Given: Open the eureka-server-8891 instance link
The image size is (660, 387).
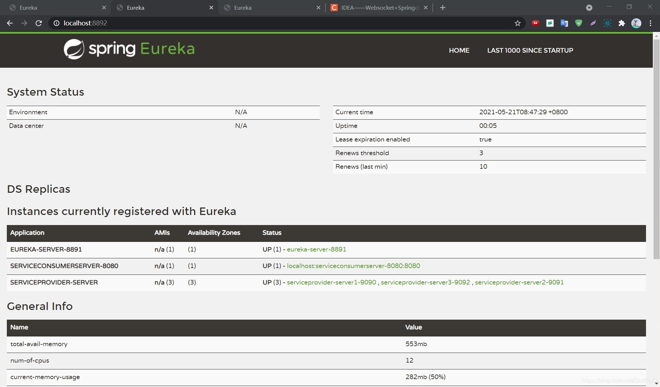Looking at the screenshot, I should tap(317, 249).
